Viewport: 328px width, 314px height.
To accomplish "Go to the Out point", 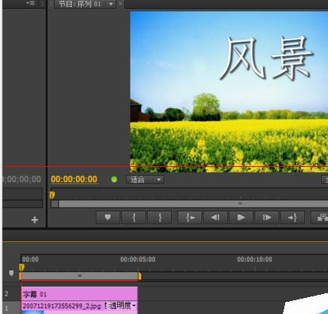I will pos(293,218).
